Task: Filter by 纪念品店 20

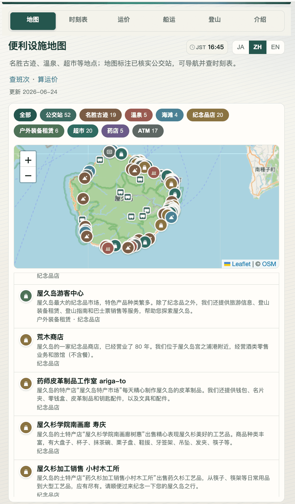Action: 208,115
